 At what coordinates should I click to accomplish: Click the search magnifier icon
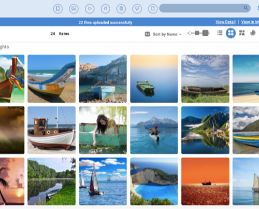pyautogui.click(x=246, y=8)
